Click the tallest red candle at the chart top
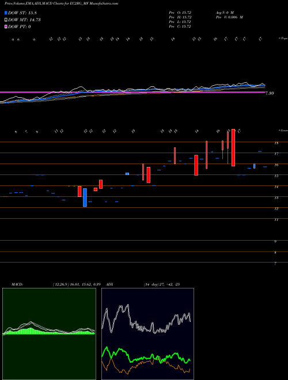This screenshot has height=380, width=288. (233, 147)
